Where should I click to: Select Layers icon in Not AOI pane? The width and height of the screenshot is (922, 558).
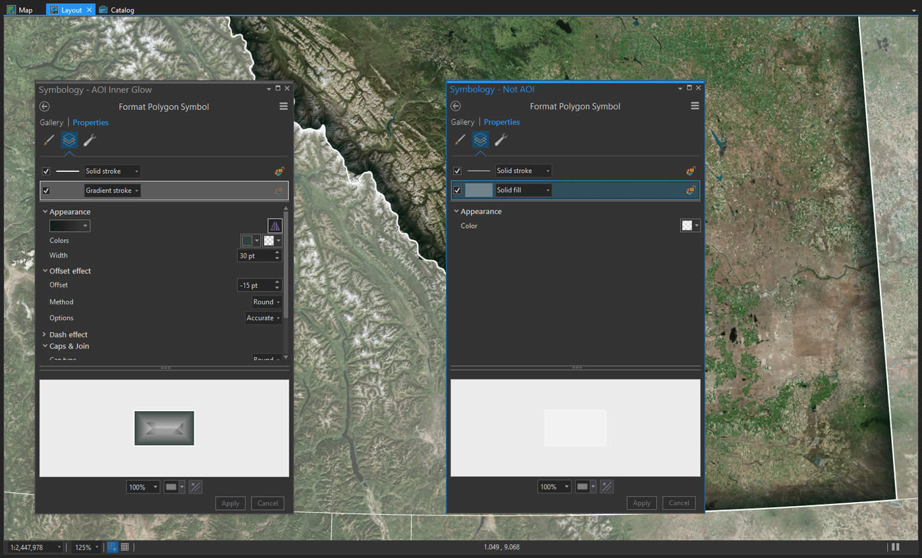tap(480, 139)
